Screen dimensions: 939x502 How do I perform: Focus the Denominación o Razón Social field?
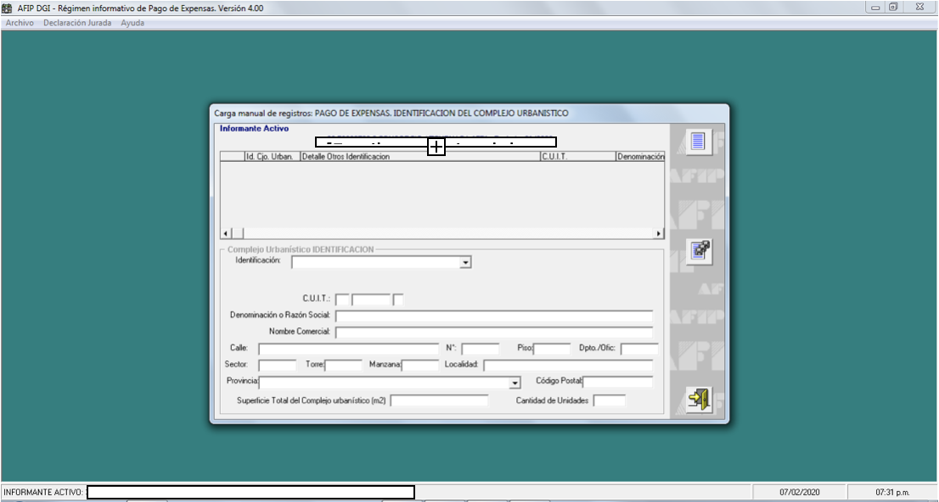[x=493, y=316]
